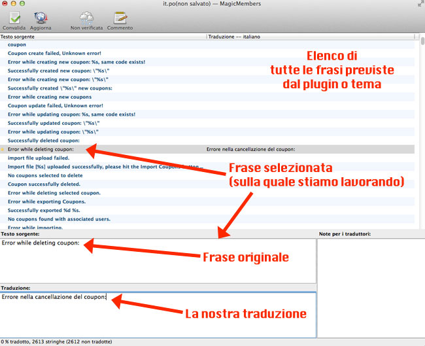Select the row 'Coupon create failed, Unknown error!'
425x346 pixels.
(x=54, y=53)
